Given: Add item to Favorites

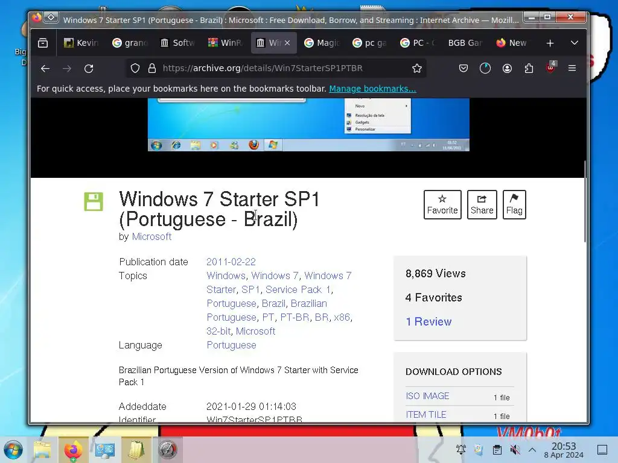Looking at the screenshot, I should click(x=442, y=205).
